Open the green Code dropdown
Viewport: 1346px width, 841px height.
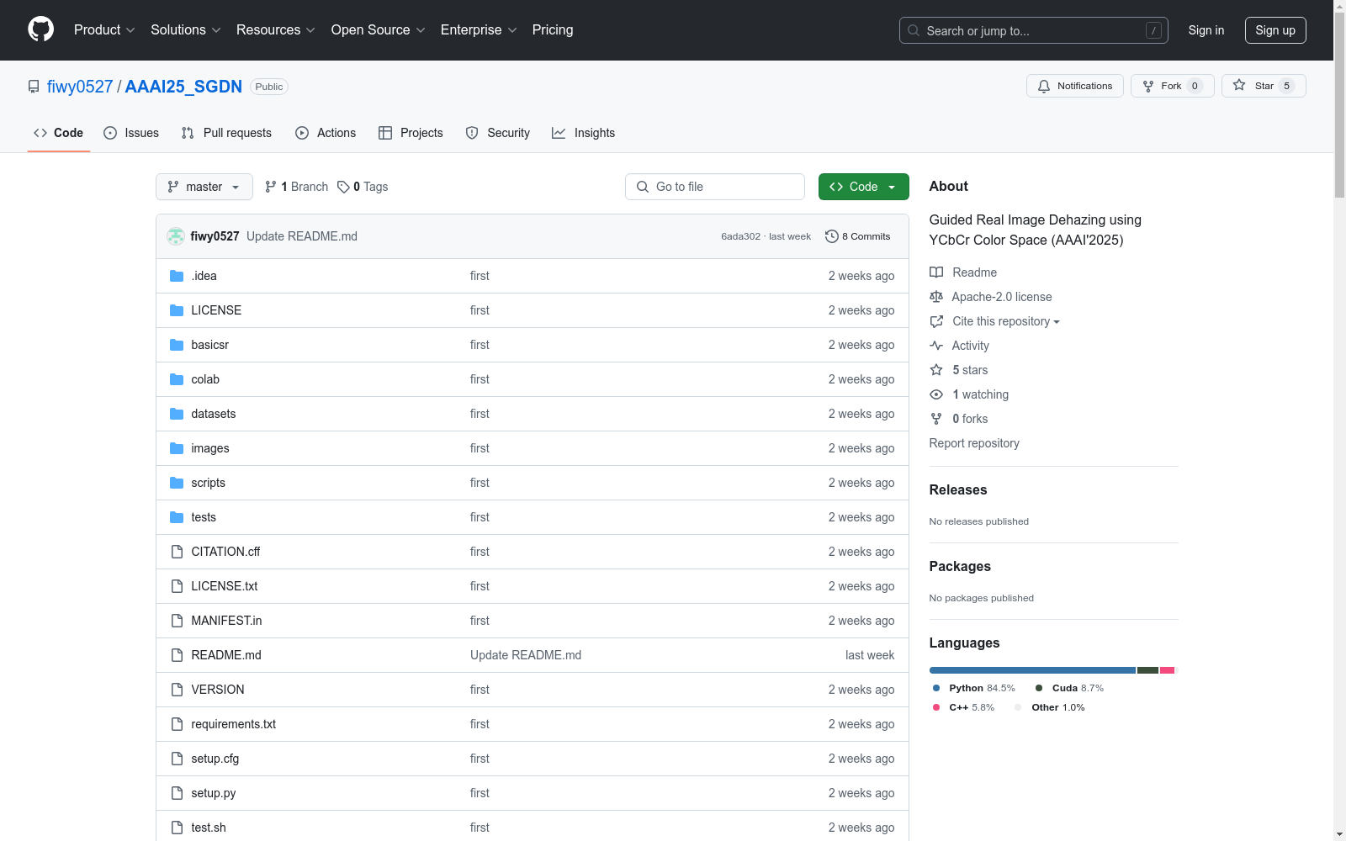(x=863, y=187)
